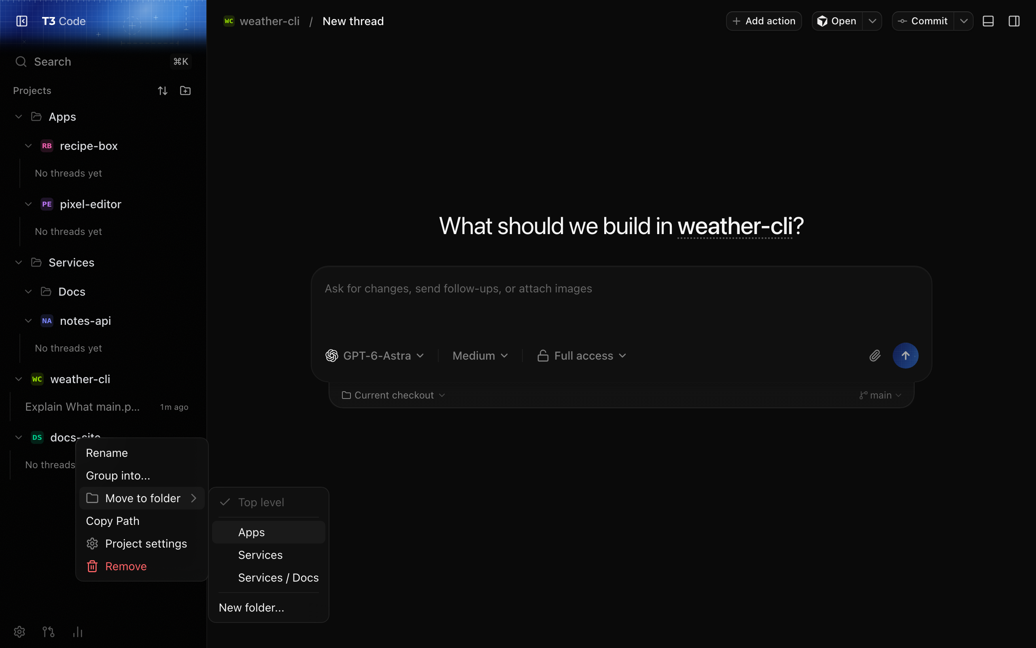Image resolution: width=1036 pixels, height=648 pixels.
Task: Click the Open button
Action: point(837,21)
